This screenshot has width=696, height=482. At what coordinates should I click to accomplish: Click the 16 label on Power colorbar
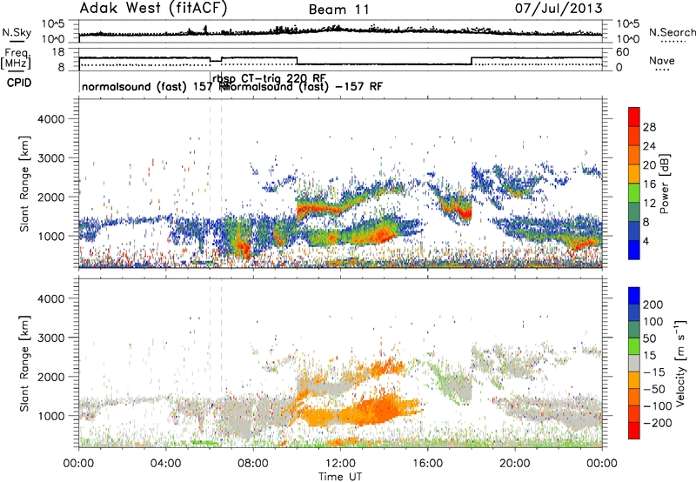tap(649, 184)
